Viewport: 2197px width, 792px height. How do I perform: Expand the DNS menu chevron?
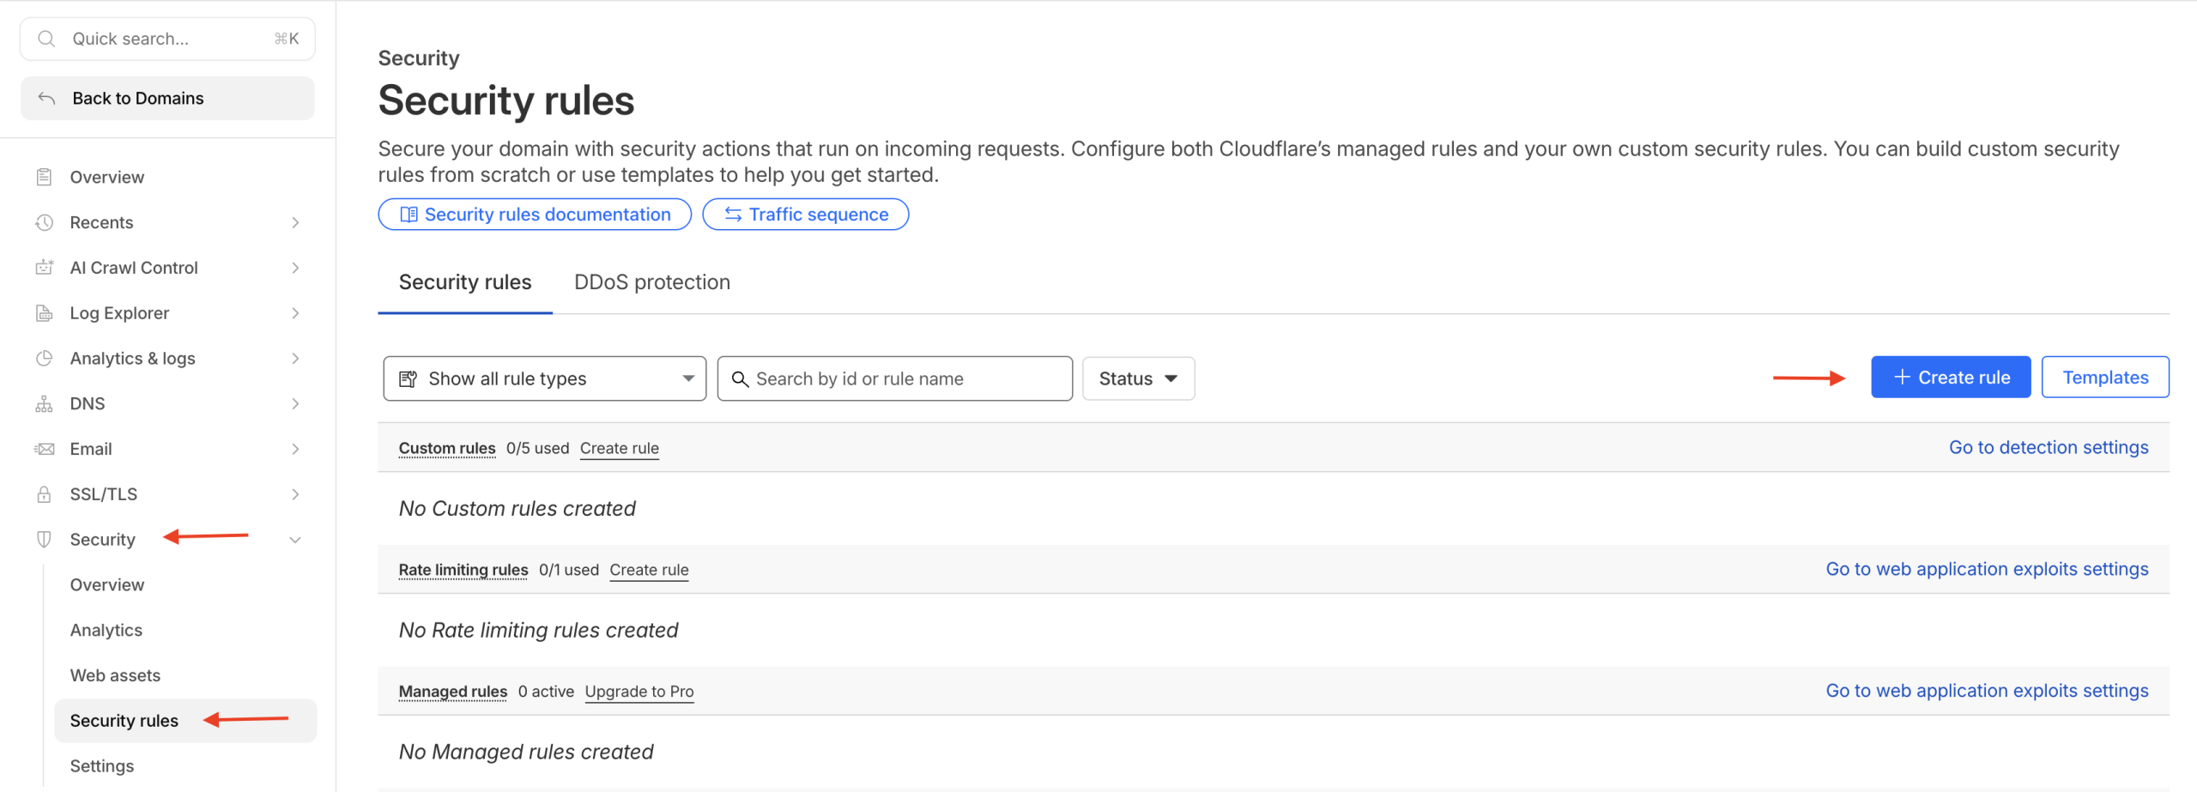pyautogui.click(x=295, y=404)
